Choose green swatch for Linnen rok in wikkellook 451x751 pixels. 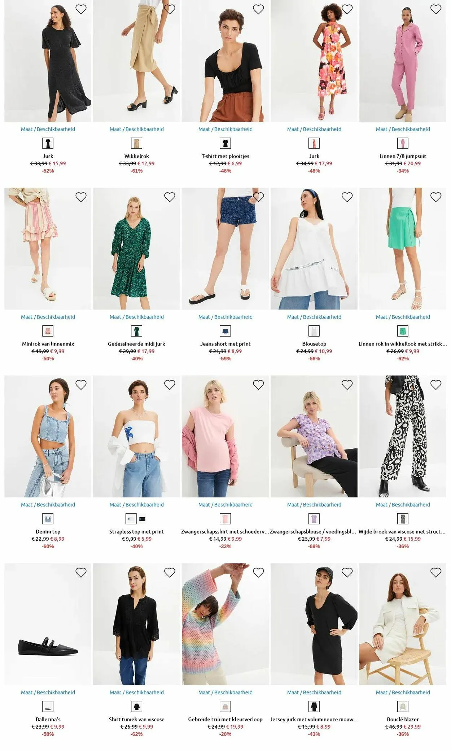tap(403, 331)
